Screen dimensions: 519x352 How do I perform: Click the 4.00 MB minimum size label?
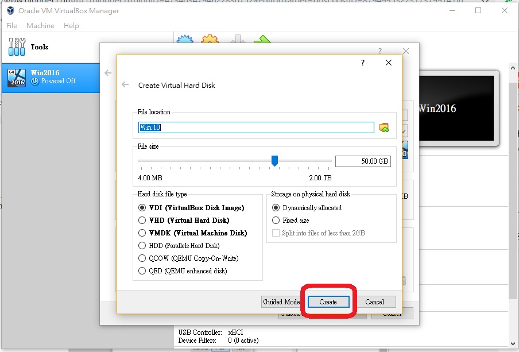[150, 178]
